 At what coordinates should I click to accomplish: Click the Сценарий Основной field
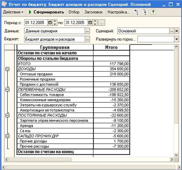click(x=143, y=31)
